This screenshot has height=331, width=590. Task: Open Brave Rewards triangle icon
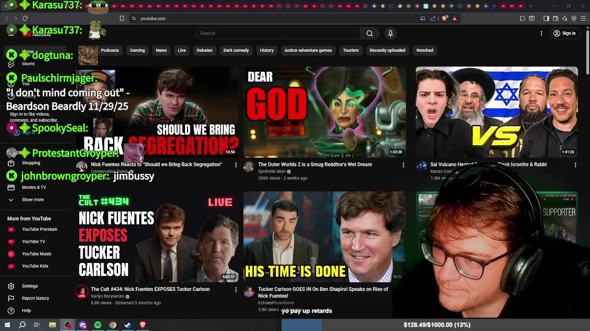[x=454, y=18]
